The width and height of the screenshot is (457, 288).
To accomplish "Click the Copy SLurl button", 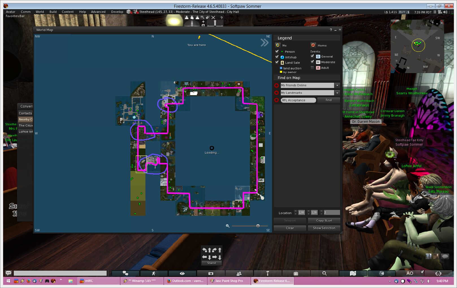I will [324, 220].
